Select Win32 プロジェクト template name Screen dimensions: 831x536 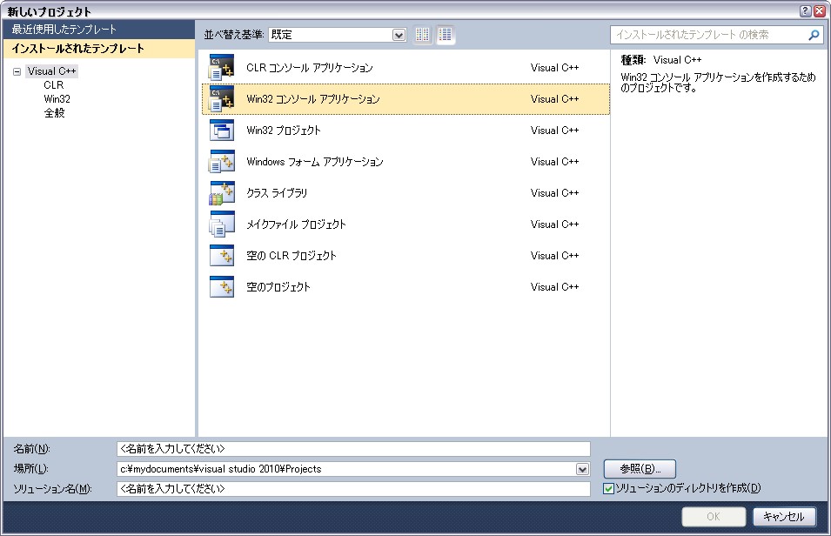click(x=284, y=130)
